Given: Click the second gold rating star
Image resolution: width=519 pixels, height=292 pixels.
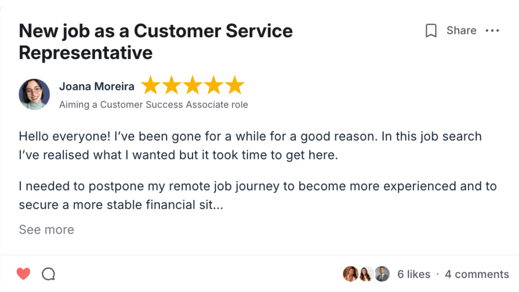Looking at the screenshot, I should [x=172, y=85].
